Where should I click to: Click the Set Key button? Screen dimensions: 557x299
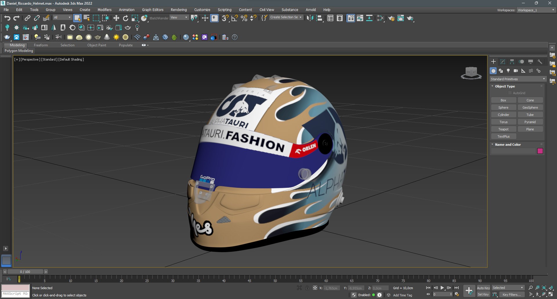(483, 294)
